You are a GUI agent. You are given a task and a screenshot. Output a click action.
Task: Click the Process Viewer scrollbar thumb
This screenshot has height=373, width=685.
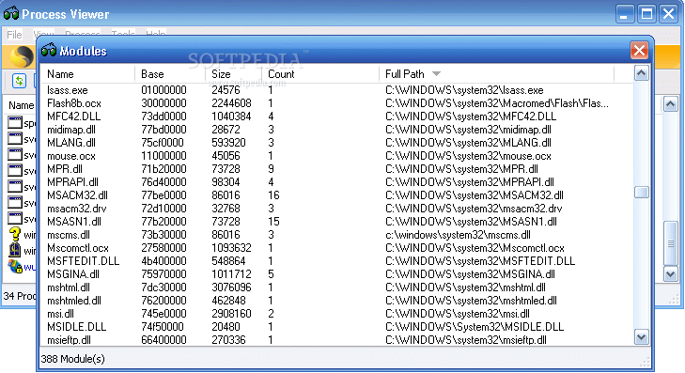click(671, 243)
